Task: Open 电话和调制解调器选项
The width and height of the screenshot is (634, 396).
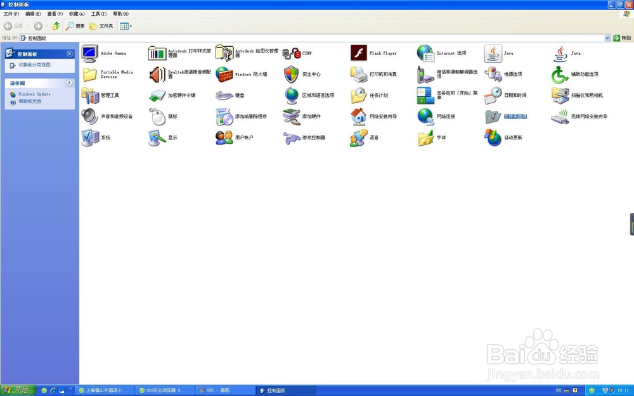Action: coord(447,74)
